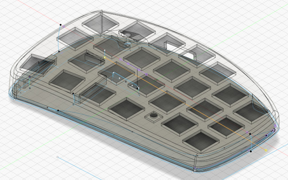Select the white sketch point at the bottom edge
Image resolution: width=288 pixels, height=180 pixels.
195,169
